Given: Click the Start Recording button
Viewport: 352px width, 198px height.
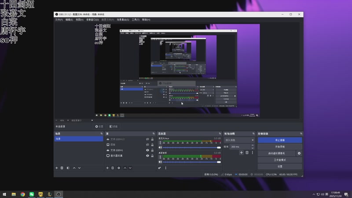Looking at the screenshot, I should click(280, 147).
